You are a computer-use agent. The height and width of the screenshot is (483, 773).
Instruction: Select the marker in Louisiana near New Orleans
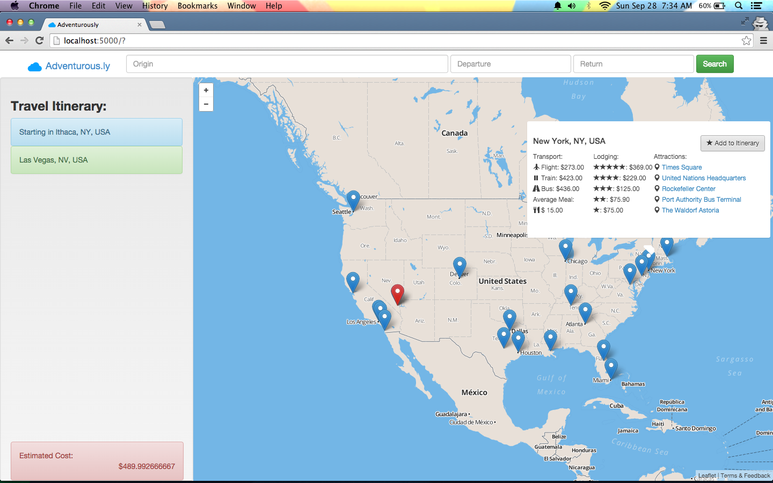(550, 340)
